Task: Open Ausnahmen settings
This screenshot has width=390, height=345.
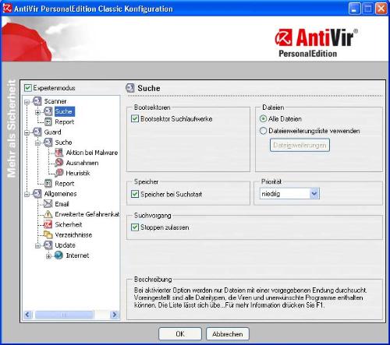Action: tap(82, 163)
